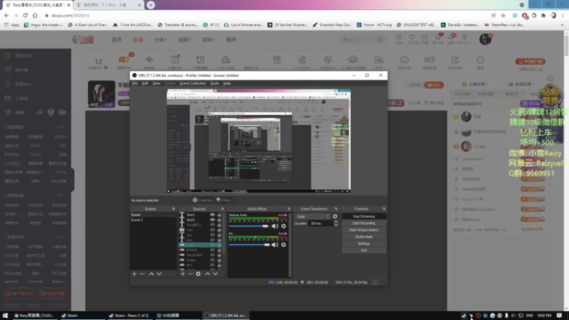569x320 pixels.
Task: Toggle the lock on Text2 source
Action: [219, 220]
